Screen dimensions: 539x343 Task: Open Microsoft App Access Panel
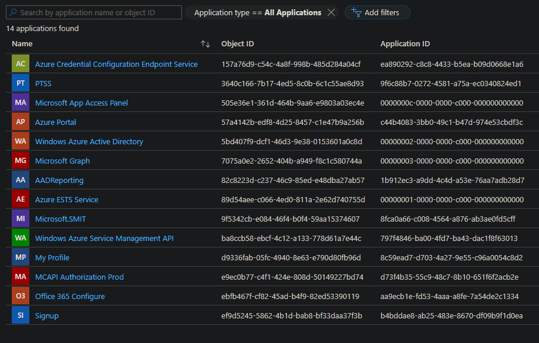tap(82, 103)
